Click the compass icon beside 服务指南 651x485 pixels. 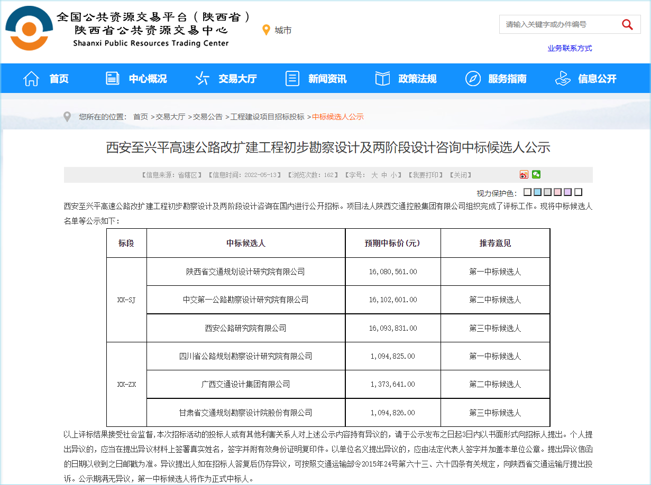pyautogui.click(x=473, y=79)
